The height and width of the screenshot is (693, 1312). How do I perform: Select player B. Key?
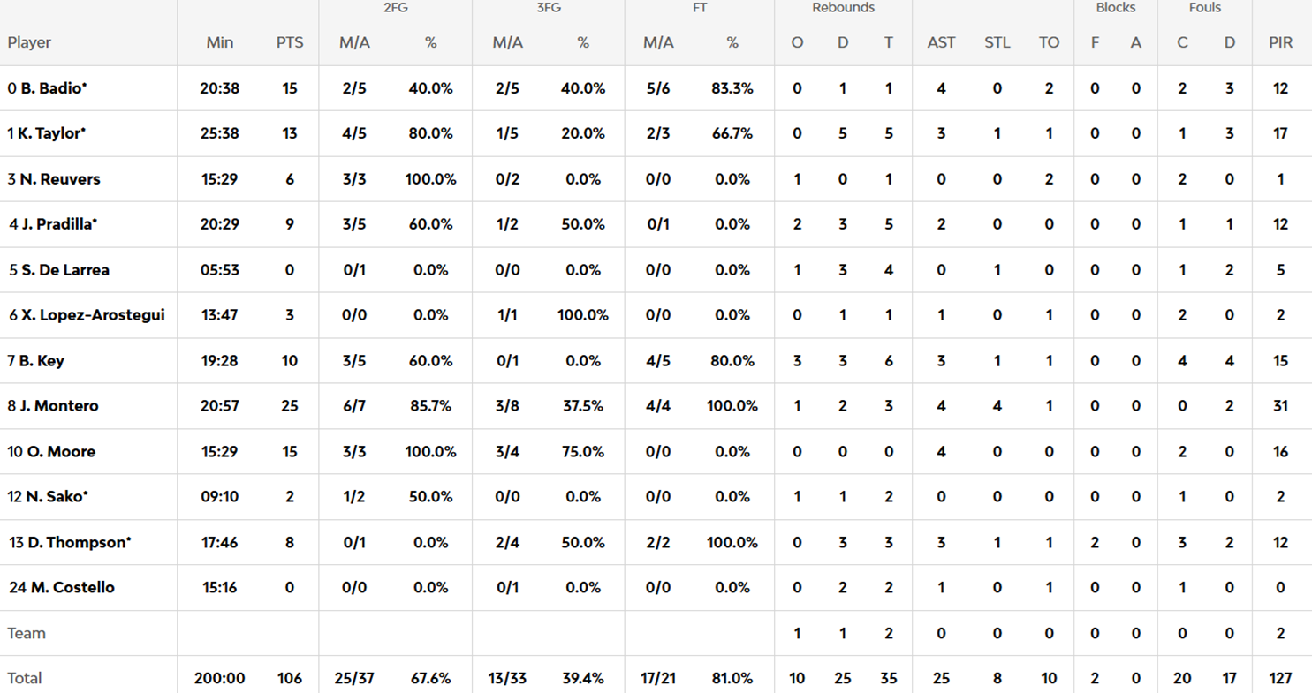(x=42, y=361)
